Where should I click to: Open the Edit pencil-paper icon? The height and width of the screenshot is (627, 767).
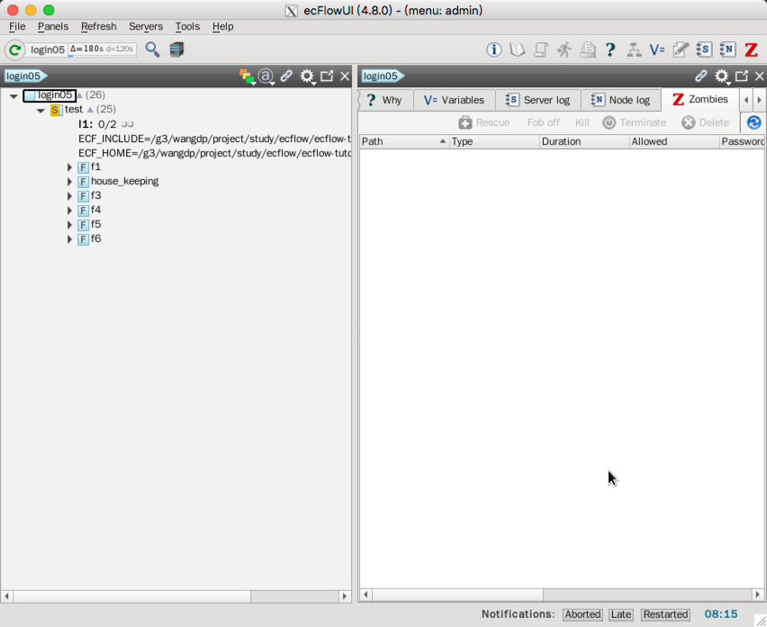[x=681, y=49]
